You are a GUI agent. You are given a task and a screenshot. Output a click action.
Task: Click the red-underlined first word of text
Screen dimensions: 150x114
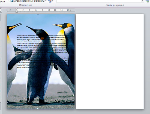click(x=20, y=36)
